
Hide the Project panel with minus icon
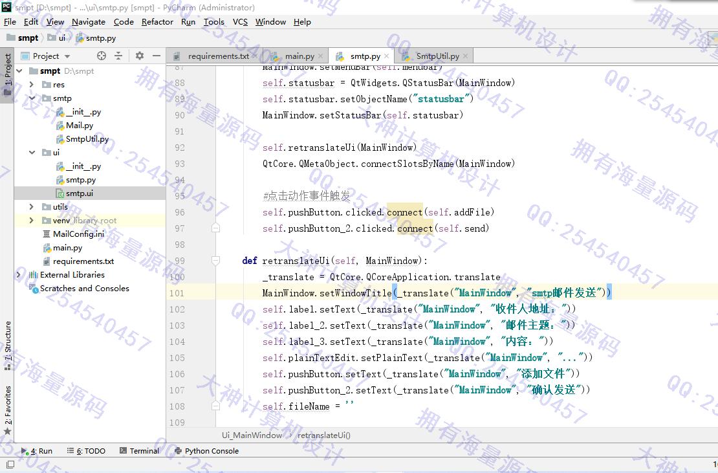[157, 56]
